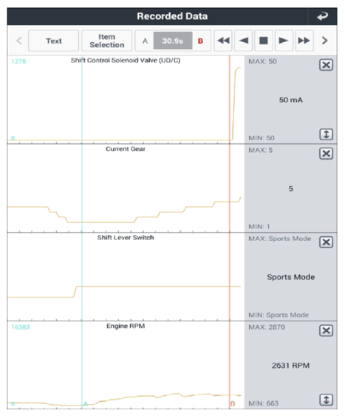Show previous toolbar items with left chevron
The height and width of the screenshot is (416, 345).
[x=18, y=41]
